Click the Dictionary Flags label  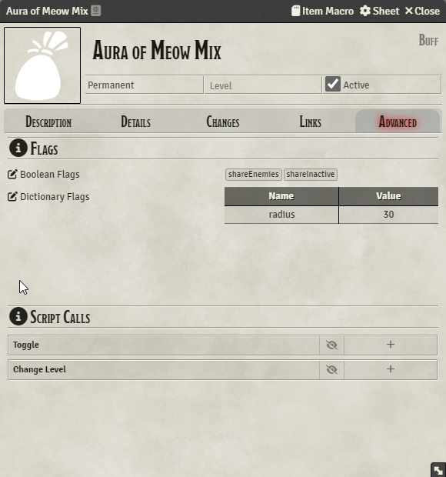pos(55,196)
